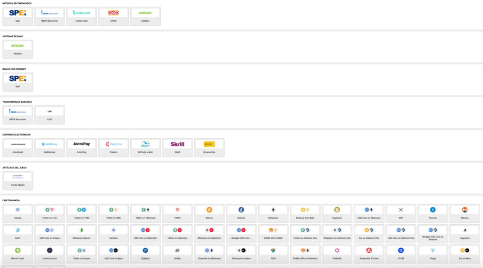
Task: Select Skrill e-wallet
Action: click(x=177, y=148)
